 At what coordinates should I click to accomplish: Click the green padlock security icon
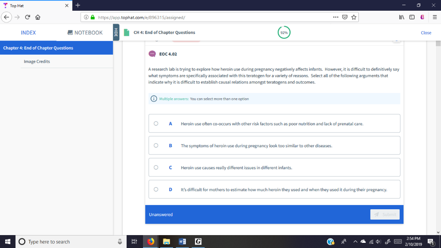pos(93,17)
